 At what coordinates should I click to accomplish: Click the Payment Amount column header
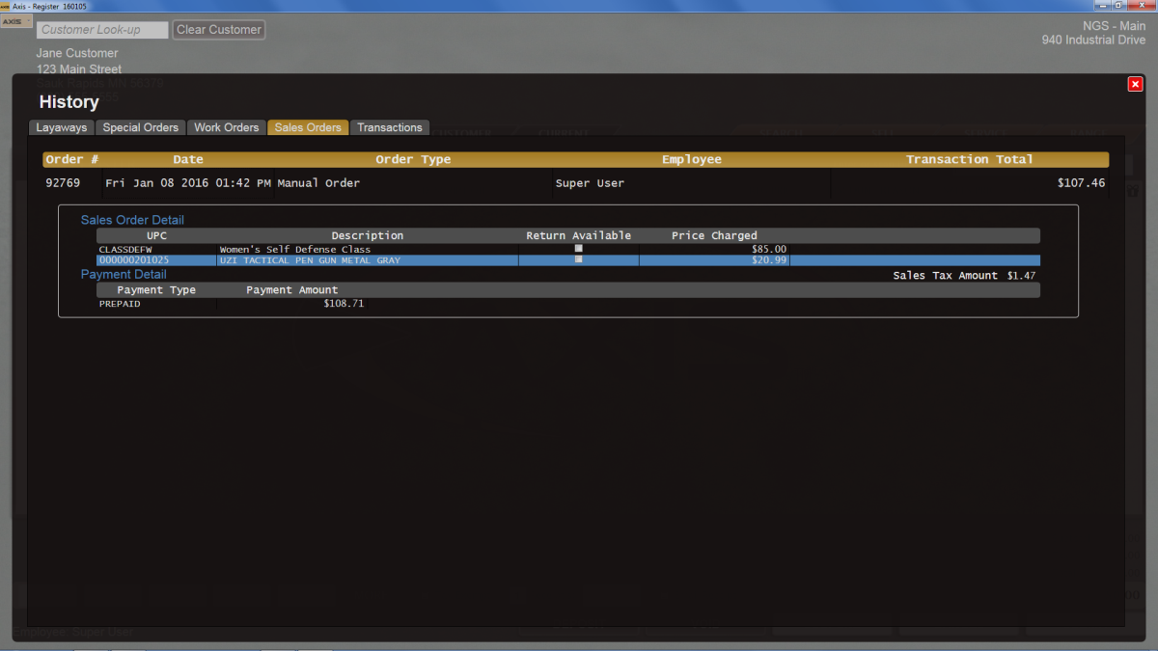pos(292,290)
